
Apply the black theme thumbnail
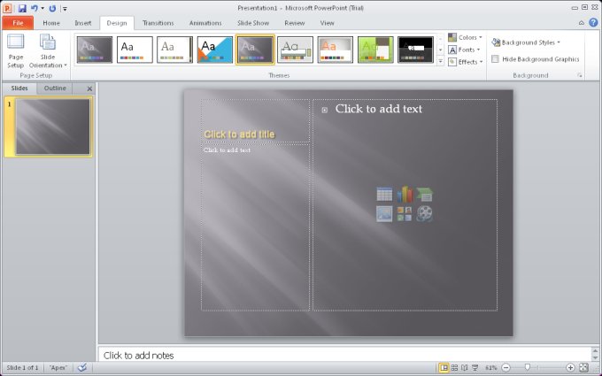tap(415, 50)
